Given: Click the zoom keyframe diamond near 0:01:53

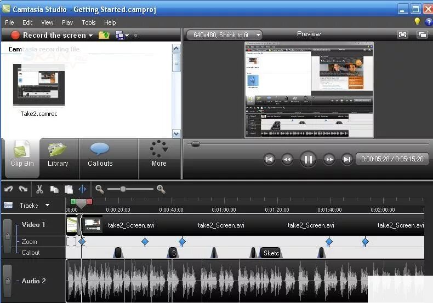Looking at the screenshot, I should 365,242.
